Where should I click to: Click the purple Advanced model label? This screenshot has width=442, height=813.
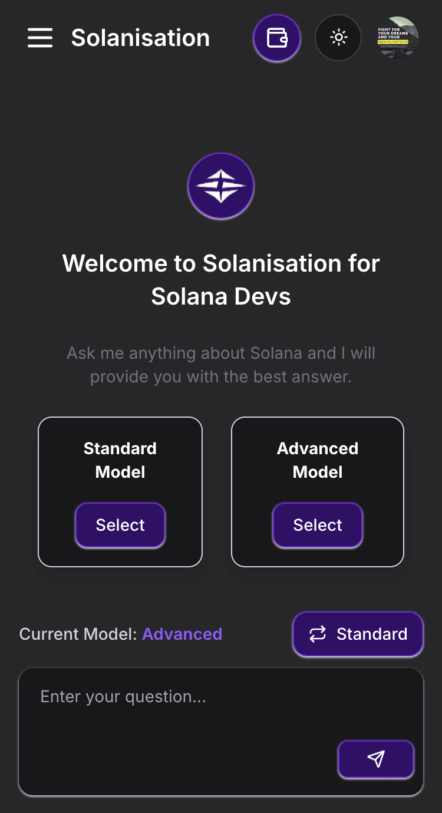point(182,634)
